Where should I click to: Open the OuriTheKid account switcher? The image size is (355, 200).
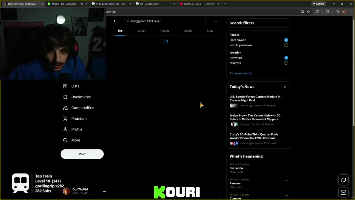coord(85,191)
